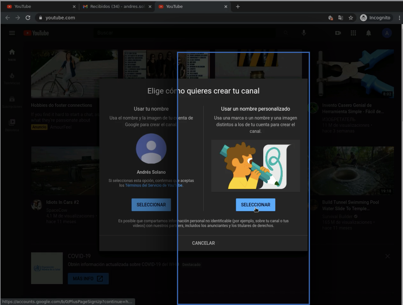Close the Recibidos (34) Gmail tab
Image resolution: width=403 pixels, height=305 pixels.
click(x=150, y=6)
